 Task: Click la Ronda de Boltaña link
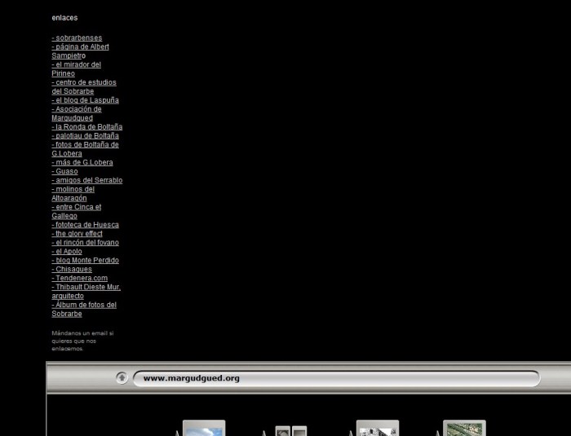click(86, 127)
